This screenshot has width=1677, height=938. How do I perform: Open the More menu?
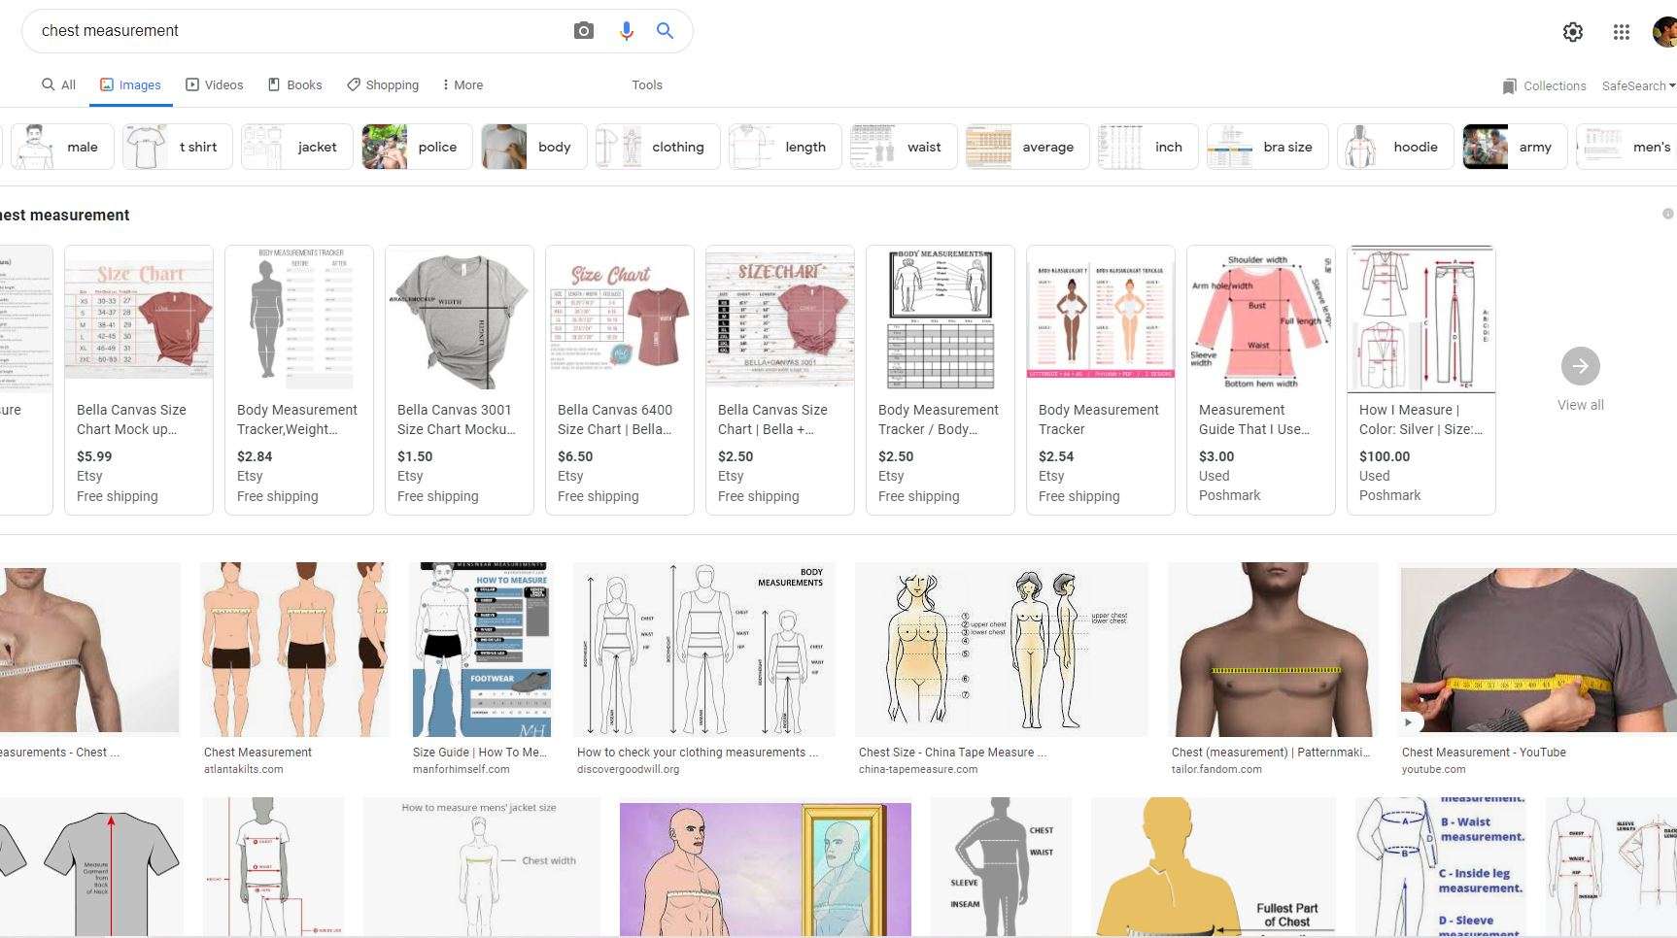[x=462, y=85]
